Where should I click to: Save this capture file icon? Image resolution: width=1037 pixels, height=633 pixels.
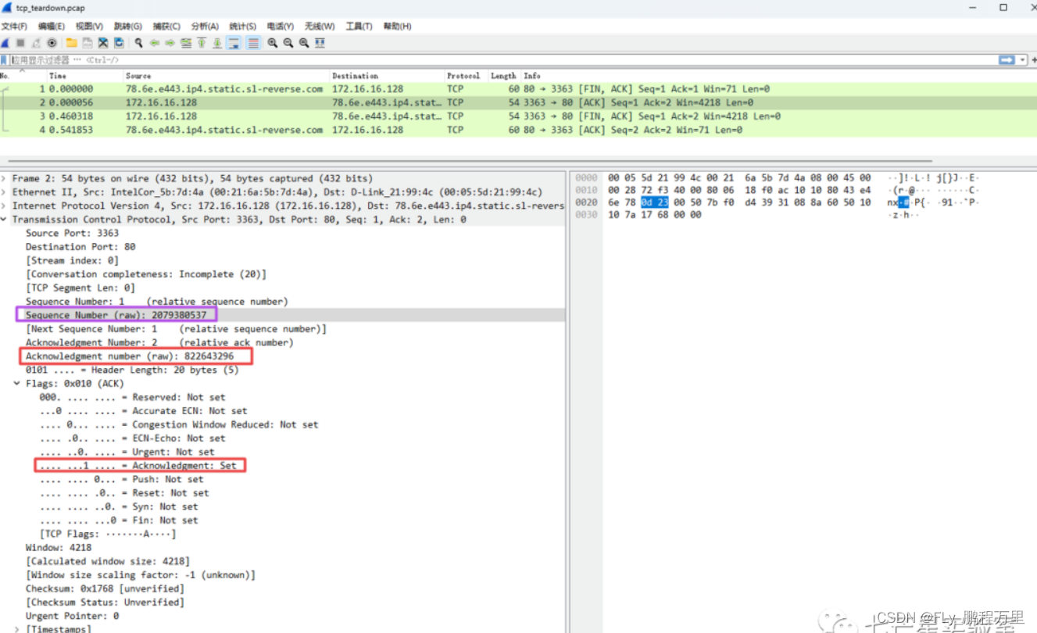click(88, 43)
